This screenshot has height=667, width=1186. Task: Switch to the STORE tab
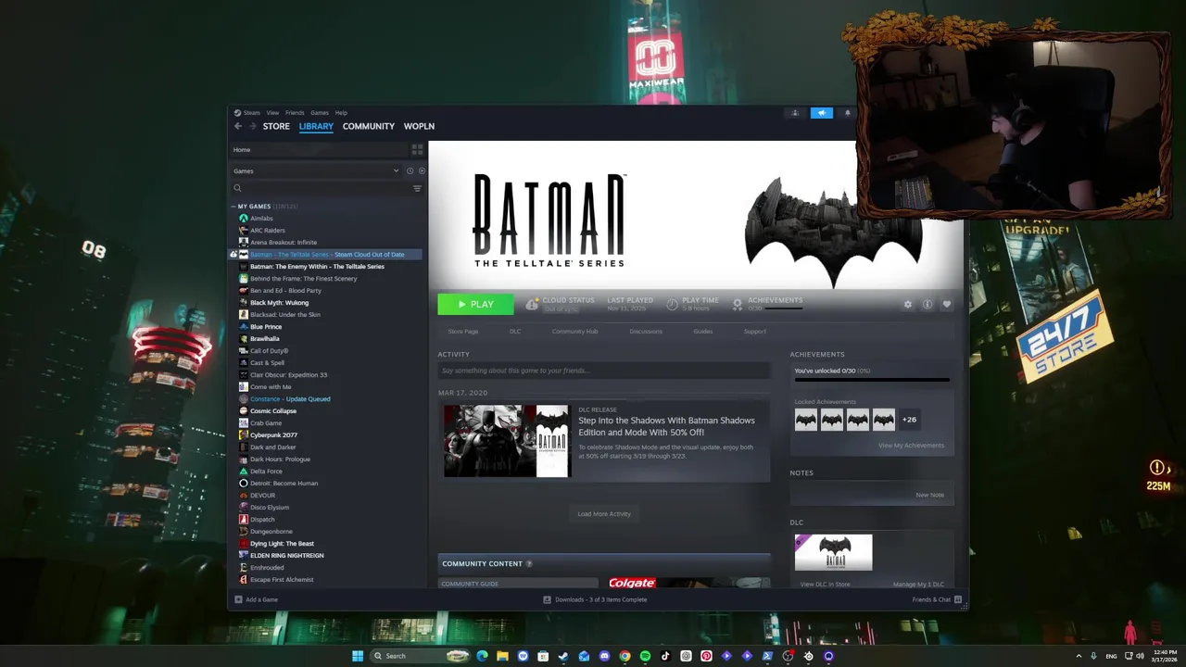point(276,126)
